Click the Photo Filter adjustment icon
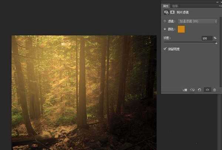The image size is (222, 150). tap(166, 12)
